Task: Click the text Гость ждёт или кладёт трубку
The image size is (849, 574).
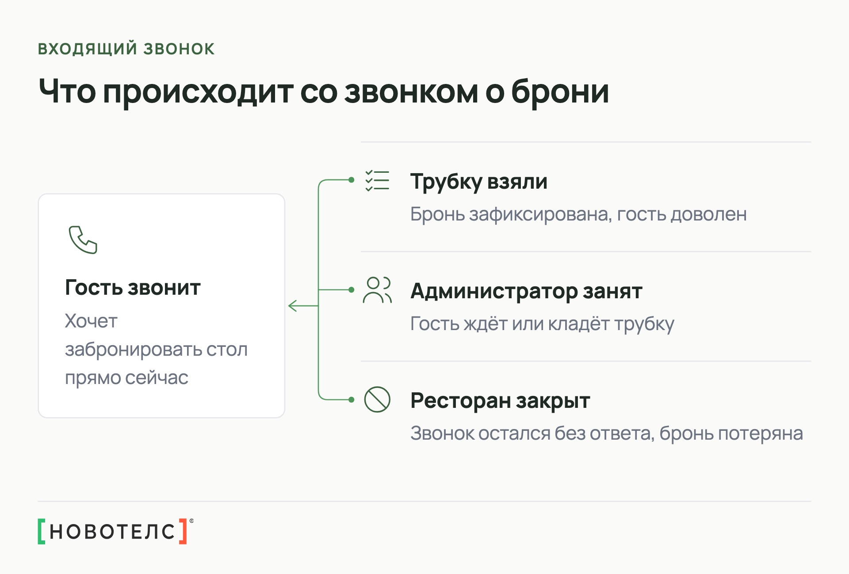Action: click(x=542, y=324)
